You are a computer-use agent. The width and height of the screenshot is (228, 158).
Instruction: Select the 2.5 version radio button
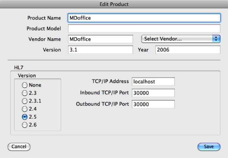[24, 117]
